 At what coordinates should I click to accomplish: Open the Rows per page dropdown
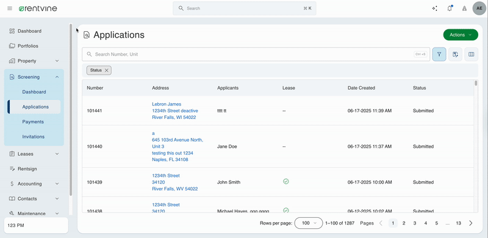click(x=309, y=223)
